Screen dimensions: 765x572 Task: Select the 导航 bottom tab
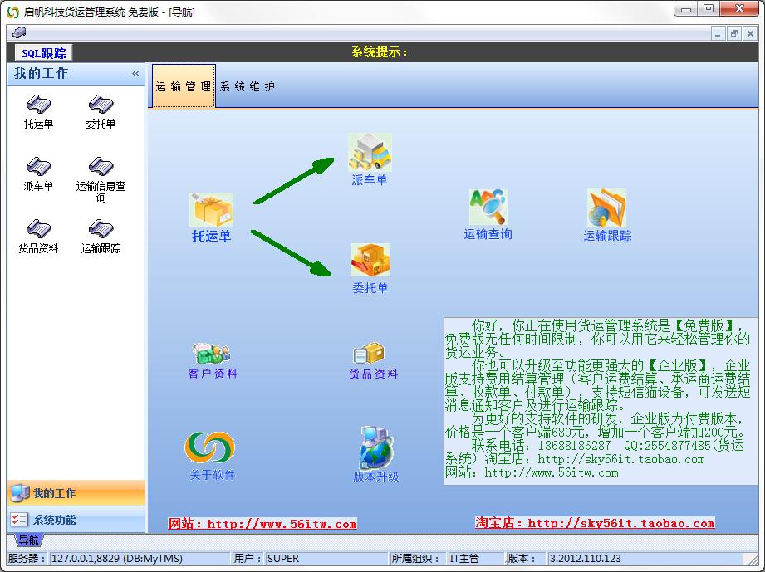pyautogui.click(x=27, y=540)
